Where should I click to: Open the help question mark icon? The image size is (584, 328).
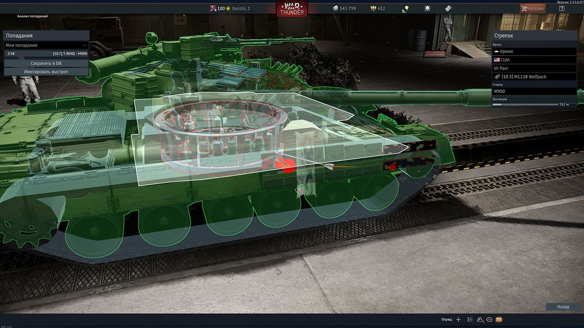(561, 9)
